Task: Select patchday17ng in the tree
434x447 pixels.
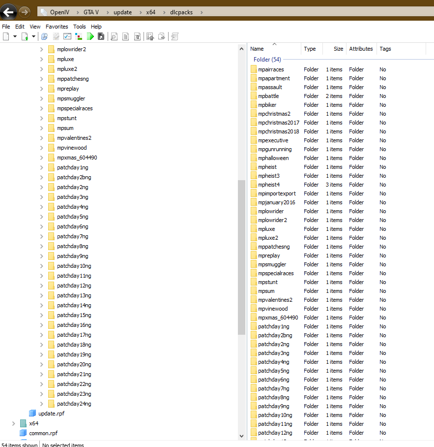Action: pos(74,335)
